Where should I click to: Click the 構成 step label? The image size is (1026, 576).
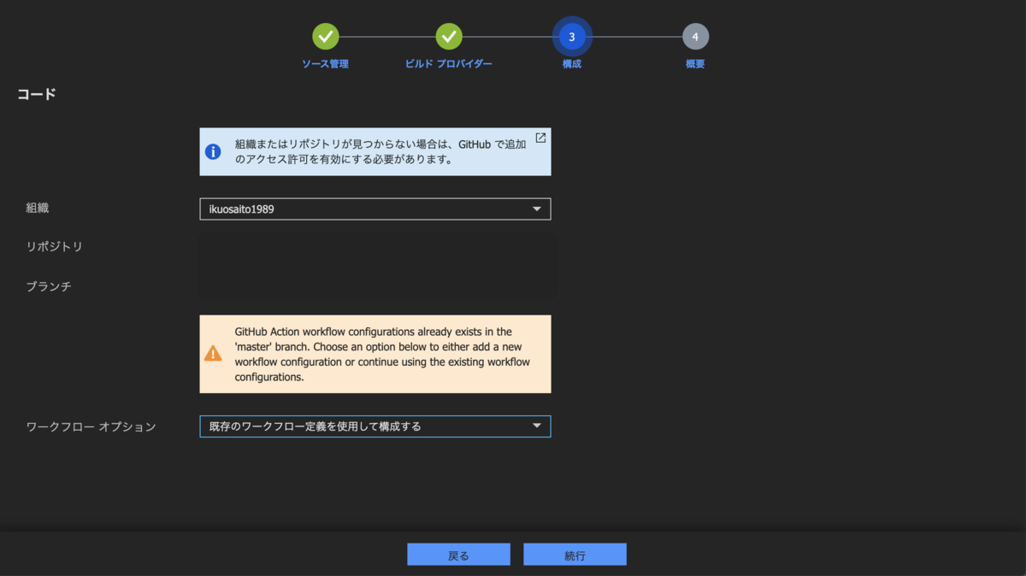[x=572, y=64]
